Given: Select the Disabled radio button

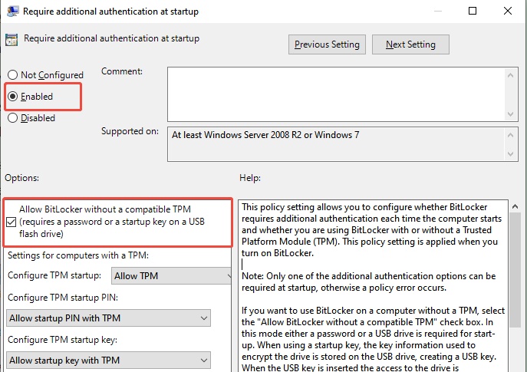Looking at the screenshot, I should (12, 118).
